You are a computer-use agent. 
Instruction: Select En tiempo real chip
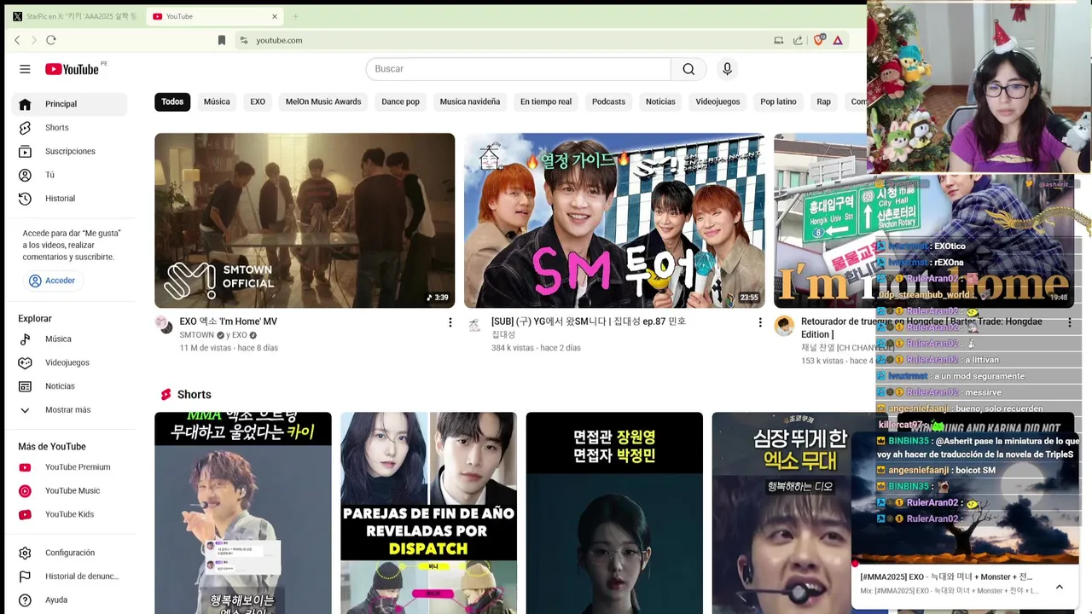point(546,102)
